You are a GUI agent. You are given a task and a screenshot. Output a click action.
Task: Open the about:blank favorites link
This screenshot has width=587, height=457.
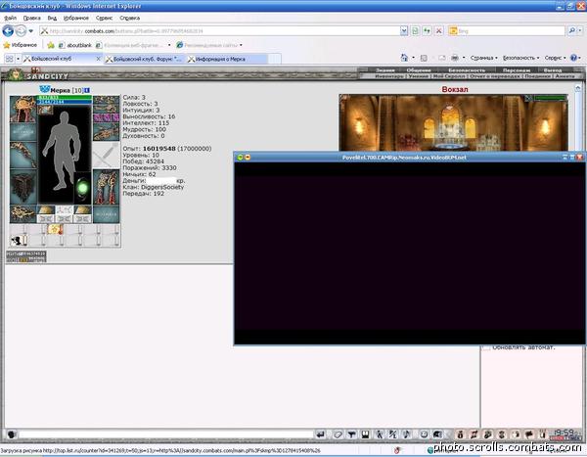[x=75, y=45]
